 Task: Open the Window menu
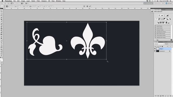coord(58,1)
